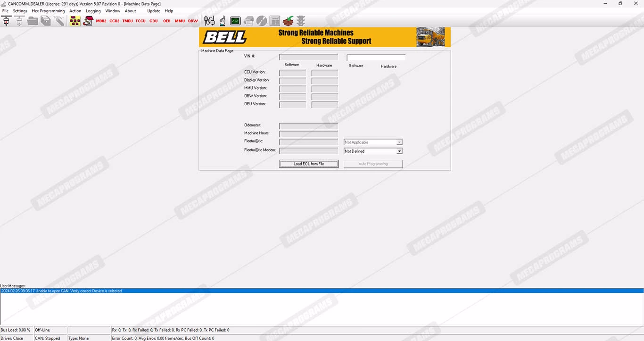The image size is (644, 341).
Task: Click the MMU module icon
Action: click(180, 21)
